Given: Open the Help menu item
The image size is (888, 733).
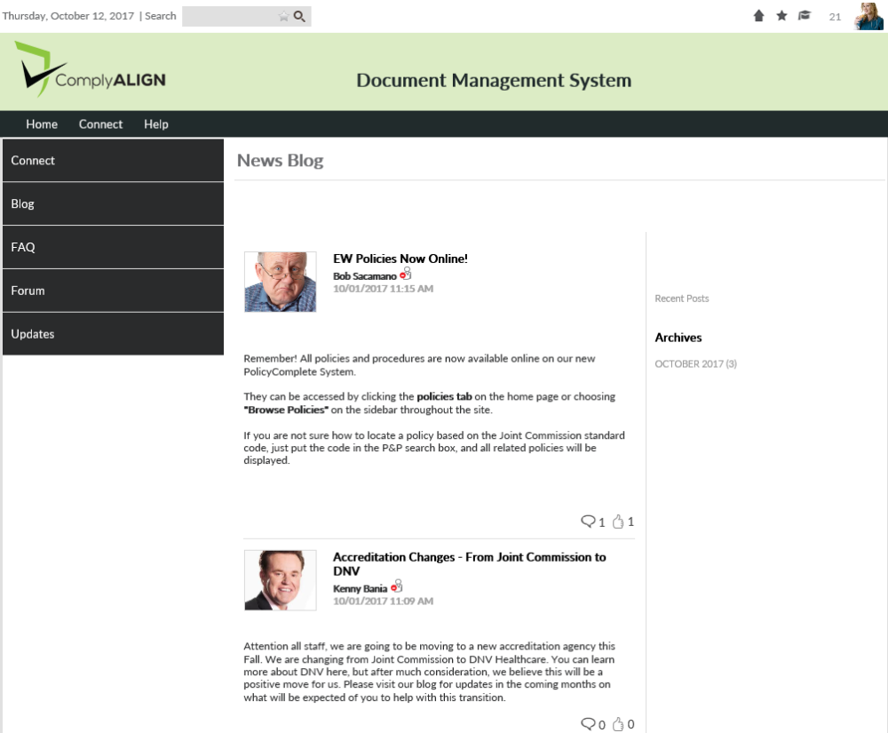Looking at the screenshot, I should 155,124.
